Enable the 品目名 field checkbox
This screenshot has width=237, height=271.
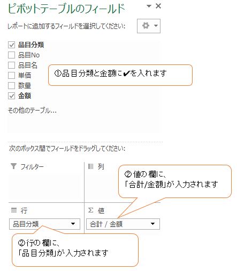tap(11, 65)
